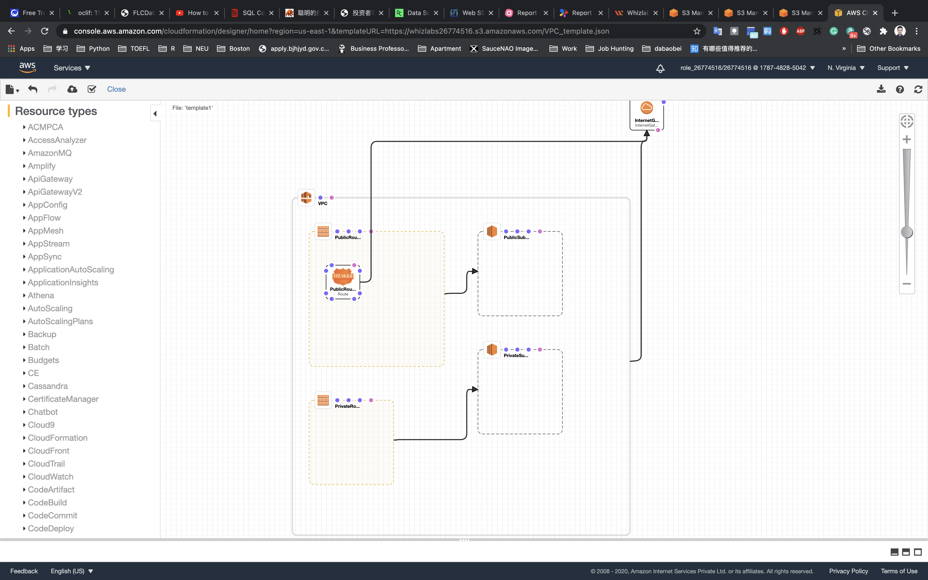Image resolution: width=928 pixels, height=580 pixels.
Task: Maximize the bottom editor panel
Action: (x=918, y=552)
